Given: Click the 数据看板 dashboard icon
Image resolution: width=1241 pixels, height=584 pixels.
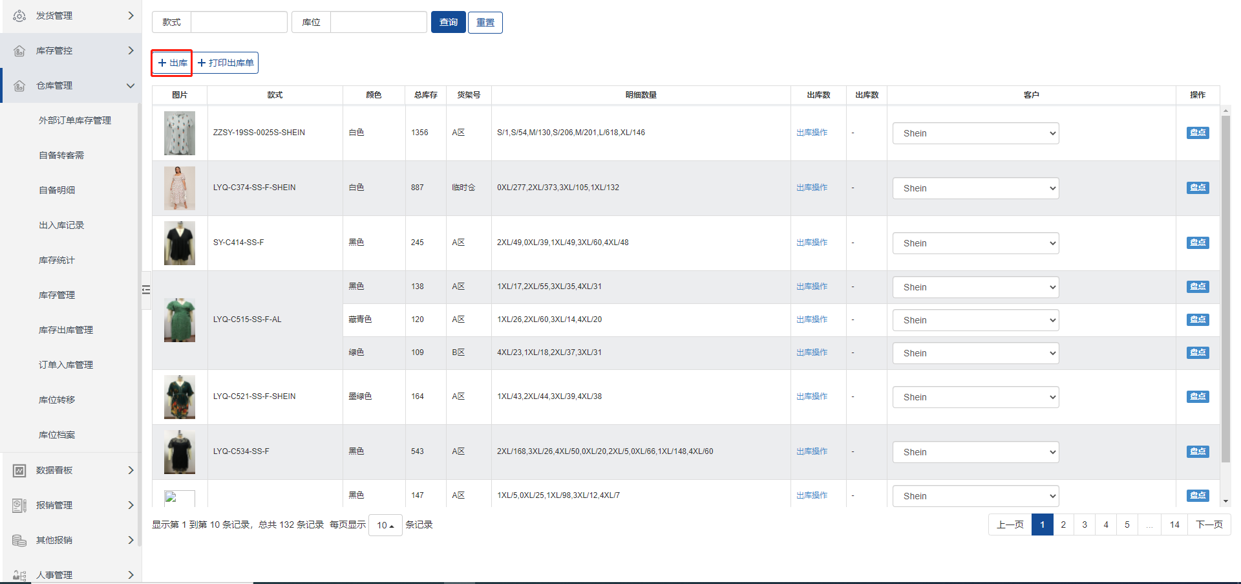Looking at the screenshot, I should pyautogui.click(x=19, y=470).
